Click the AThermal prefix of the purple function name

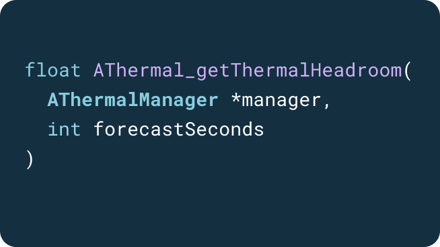pyautogui.click(x=139, y=70)
